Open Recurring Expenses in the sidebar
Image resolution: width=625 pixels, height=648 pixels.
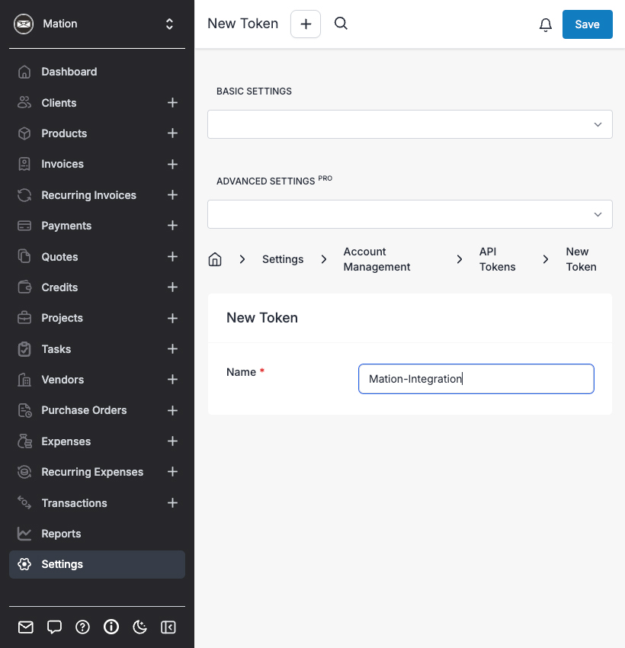coord(92,472)
